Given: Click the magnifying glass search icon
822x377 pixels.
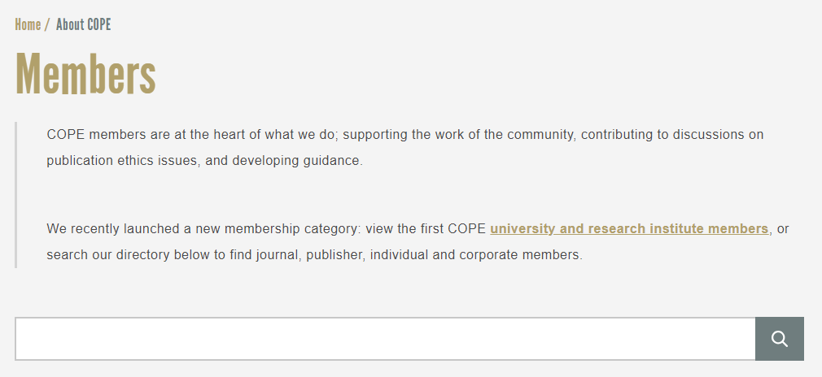Looking at the screenshot, I should coord(780,339).
